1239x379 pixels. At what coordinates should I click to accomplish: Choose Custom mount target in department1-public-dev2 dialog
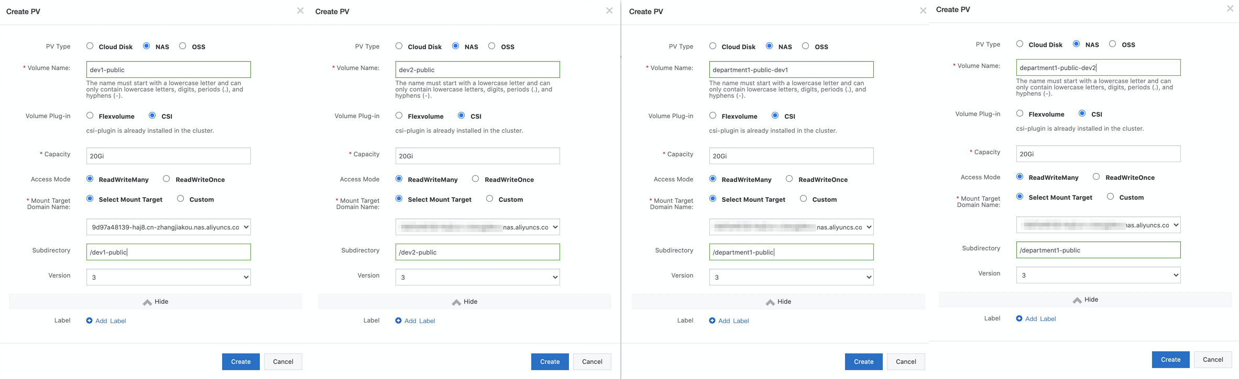(1111, 197)
